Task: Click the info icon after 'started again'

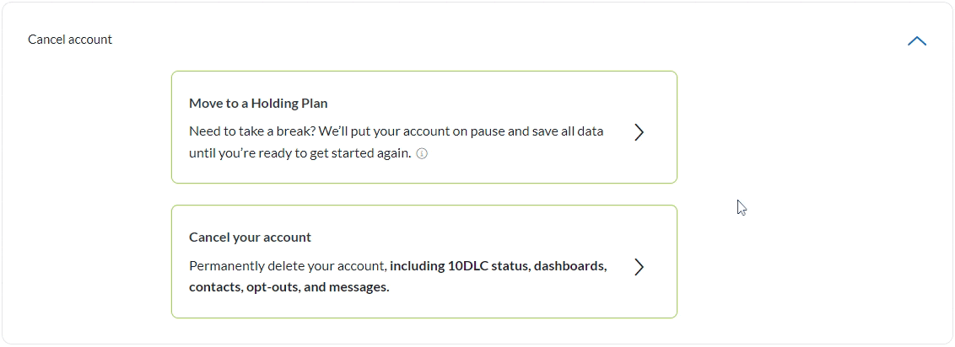Action: (422, 154)
